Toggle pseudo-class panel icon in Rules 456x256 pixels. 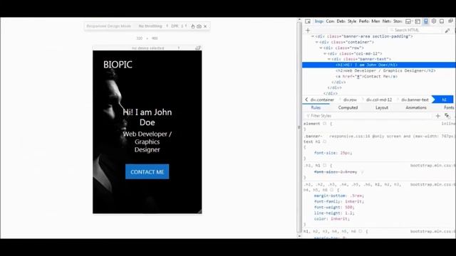tap(447, 116)
